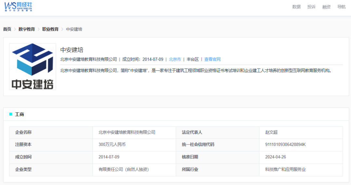Open the 投诉 navigation menu
The width and height of the screenshot is (351, 185).
[311, 7]
